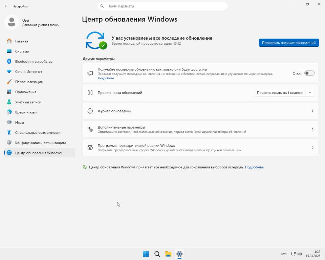Viewport: 325px width, 260px height.
Task: Enable getting latest updates toggle
Action: click(309, 73)
